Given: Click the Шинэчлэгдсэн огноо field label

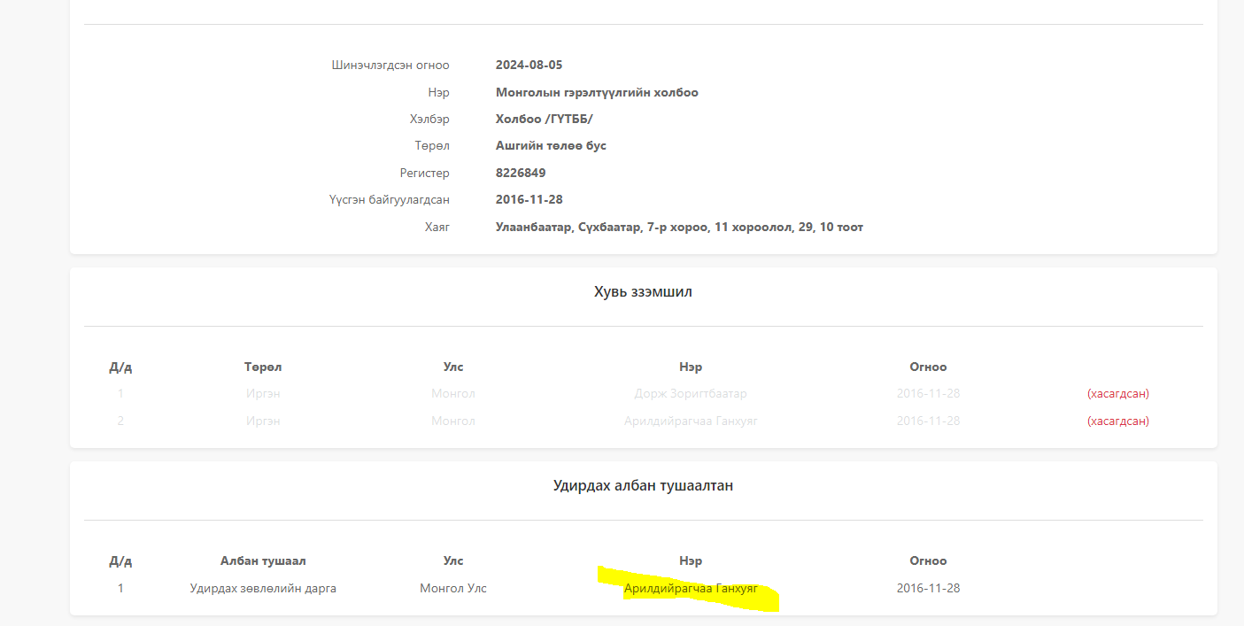Looking at the screenshot, I should [390, 65].
